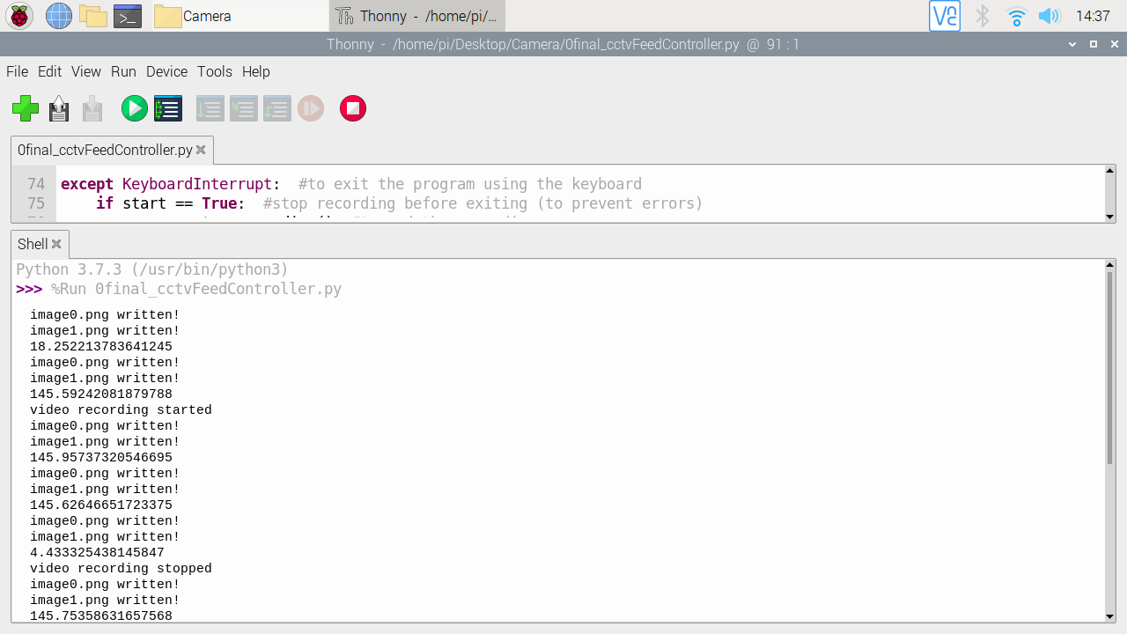Screen dimensions: 1127x634
Task: Toggle the Wi-Fi connection status
Action: [1015, 15]
